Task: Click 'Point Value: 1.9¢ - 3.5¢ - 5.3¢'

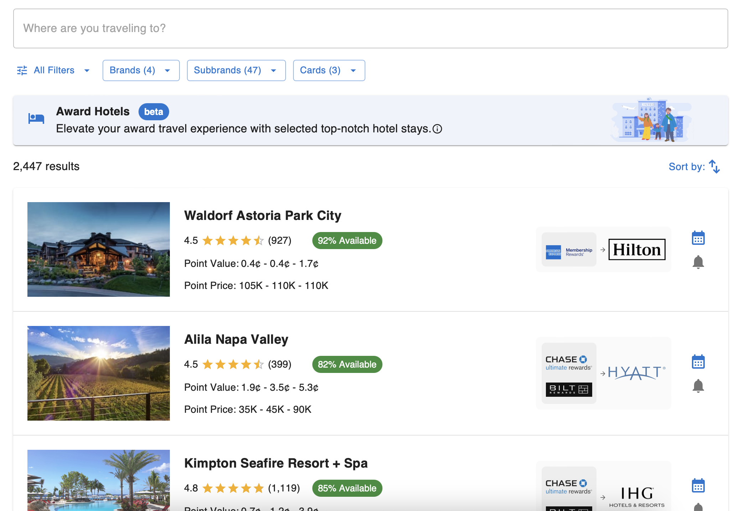Action: click(x=251, y=388)
